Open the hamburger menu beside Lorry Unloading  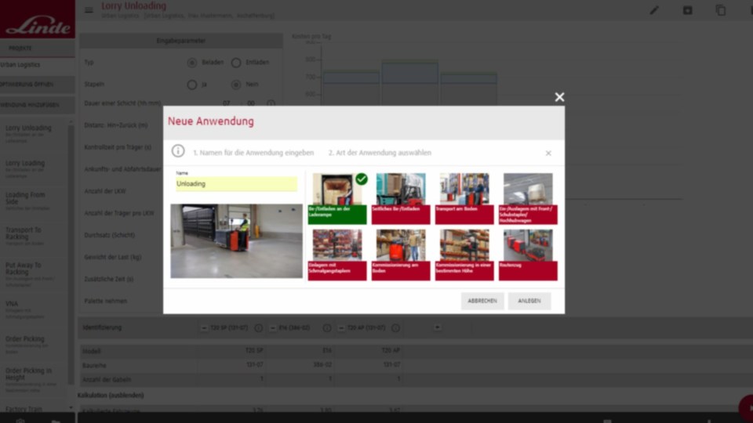(89, 9)
